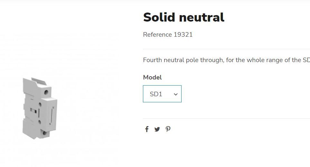Click the divider line below the reference
This screenshot has height=167, width=310.
pos(226,49)
